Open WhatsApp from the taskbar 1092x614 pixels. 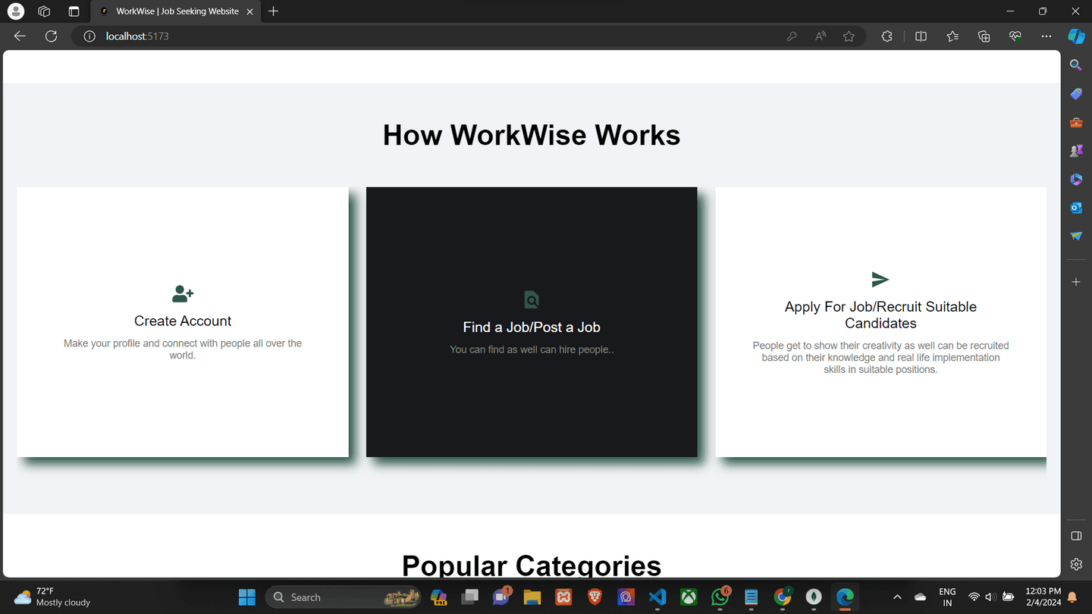click(x=720, y=597)
